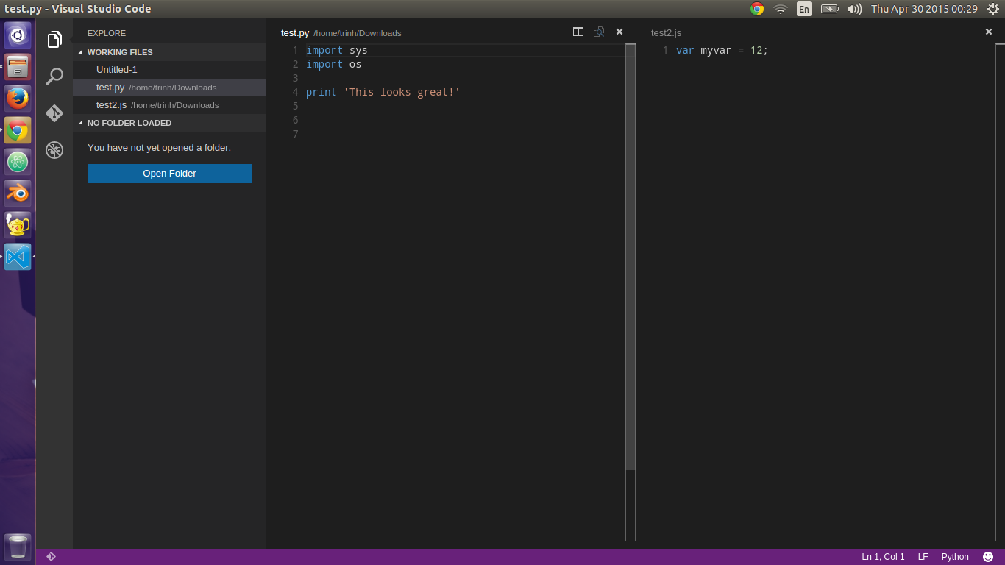Screen dimensions: 1005x565
Task: Open Google Chrome from the dock
Action: point(17,130)
